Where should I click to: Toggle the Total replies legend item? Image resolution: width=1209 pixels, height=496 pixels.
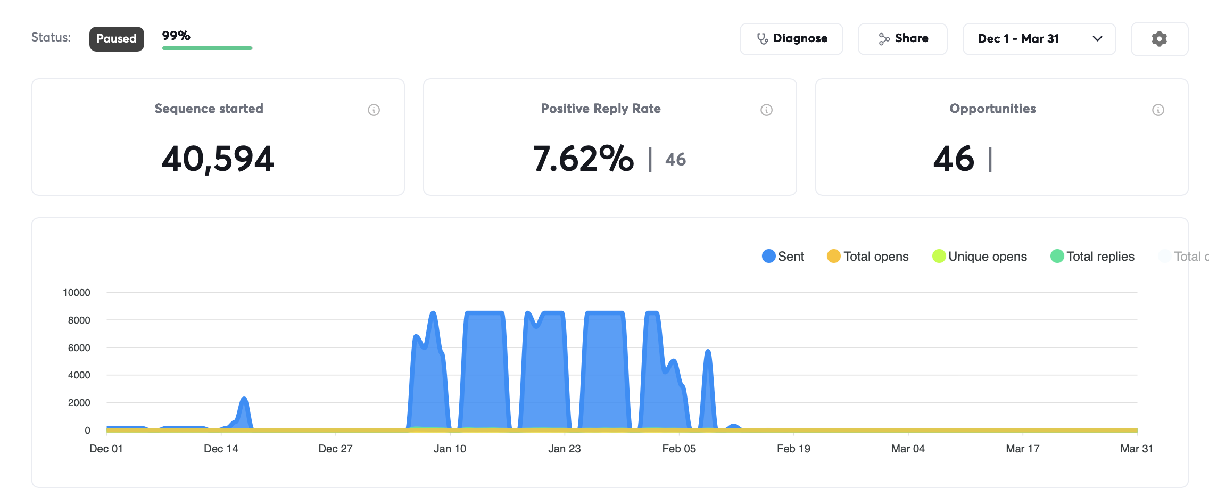pos(1092,257)
